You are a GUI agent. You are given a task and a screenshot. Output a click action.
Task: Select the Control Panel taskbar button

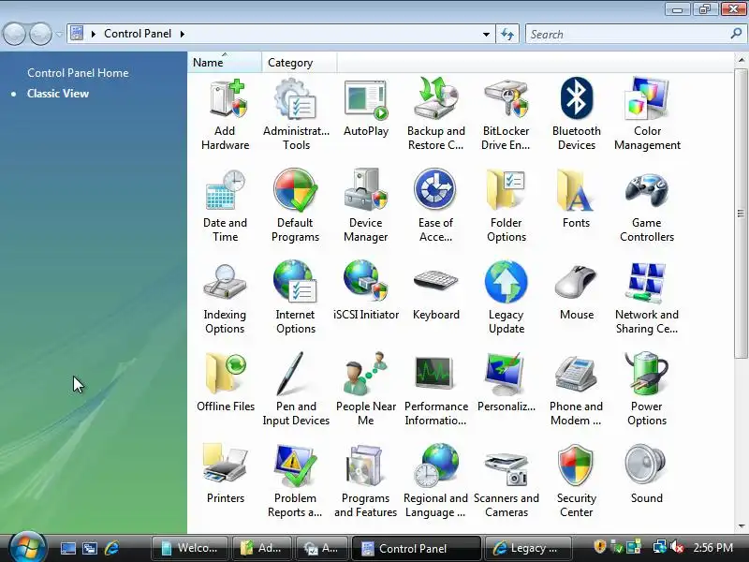point(416,548)
